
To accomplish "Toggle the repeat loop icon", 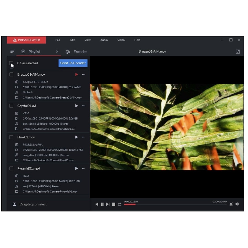I will point(120,204).
